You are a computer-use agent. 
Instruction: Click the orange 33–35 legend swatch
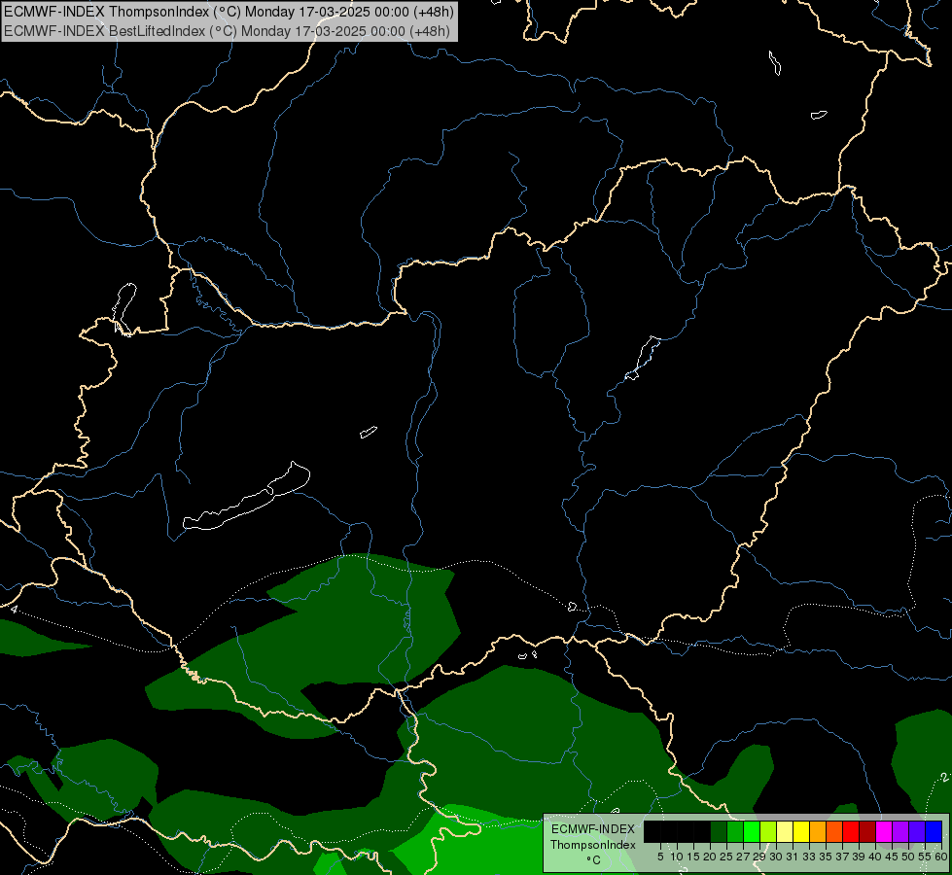(818, 831)
